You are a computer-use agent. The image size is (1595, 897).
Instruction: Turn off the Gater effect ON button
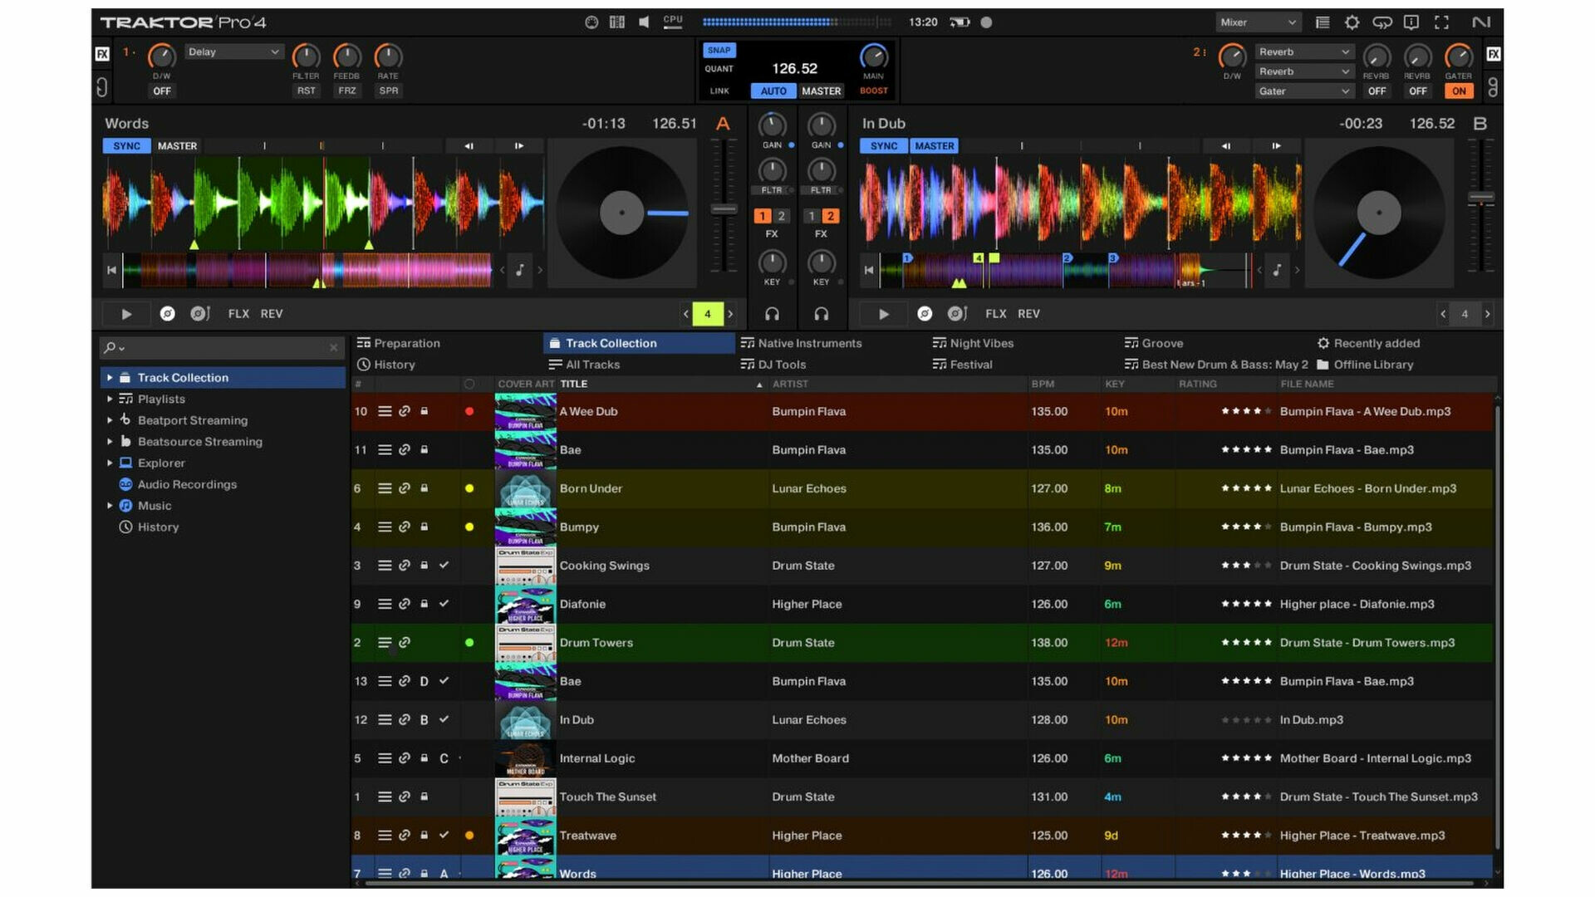[1459, 91]
